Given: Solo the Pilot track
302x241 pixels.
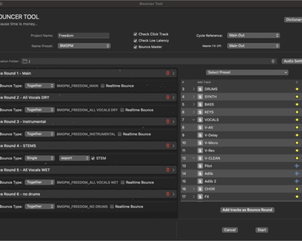Looking at the screenshot, I should click(x=200, y=166).
